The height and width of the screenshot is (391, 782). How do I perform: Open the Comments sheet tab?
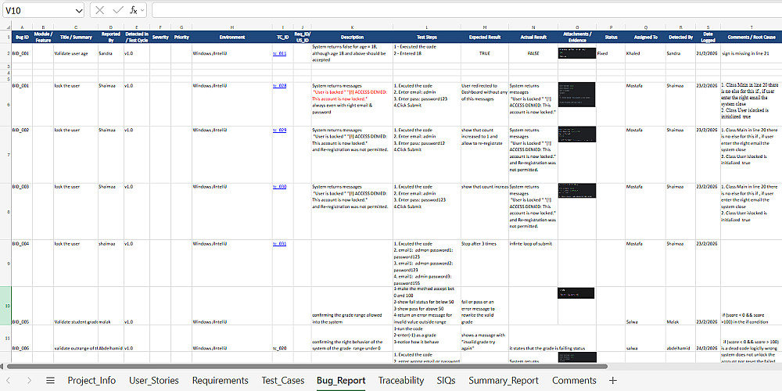(x=574, y=381)
